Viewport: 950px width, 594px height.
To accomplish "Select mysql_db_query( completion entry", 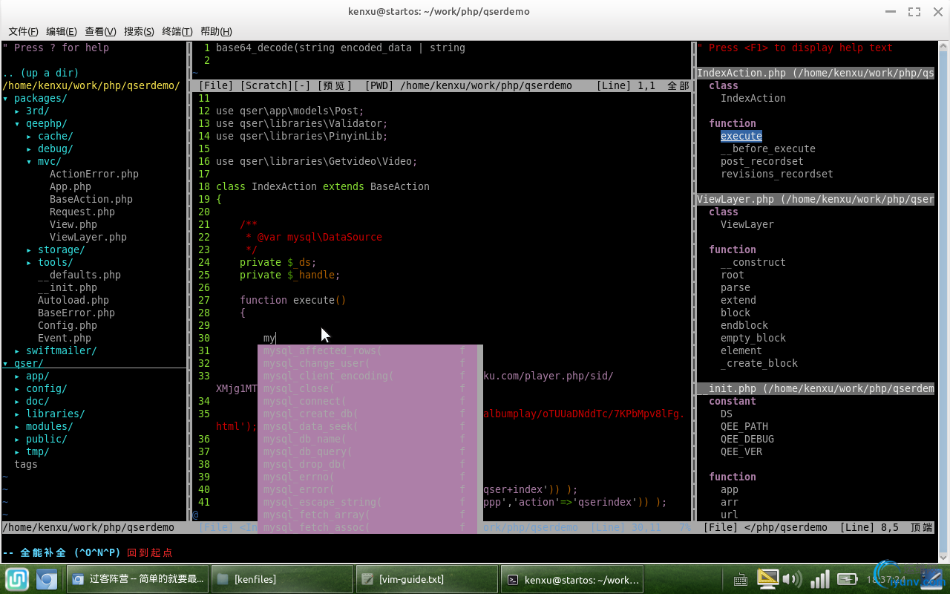I will pos(367,451).
